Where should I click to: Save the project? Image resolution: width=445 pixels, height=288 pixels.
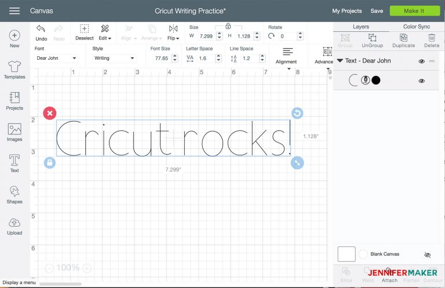pos(377,11)
